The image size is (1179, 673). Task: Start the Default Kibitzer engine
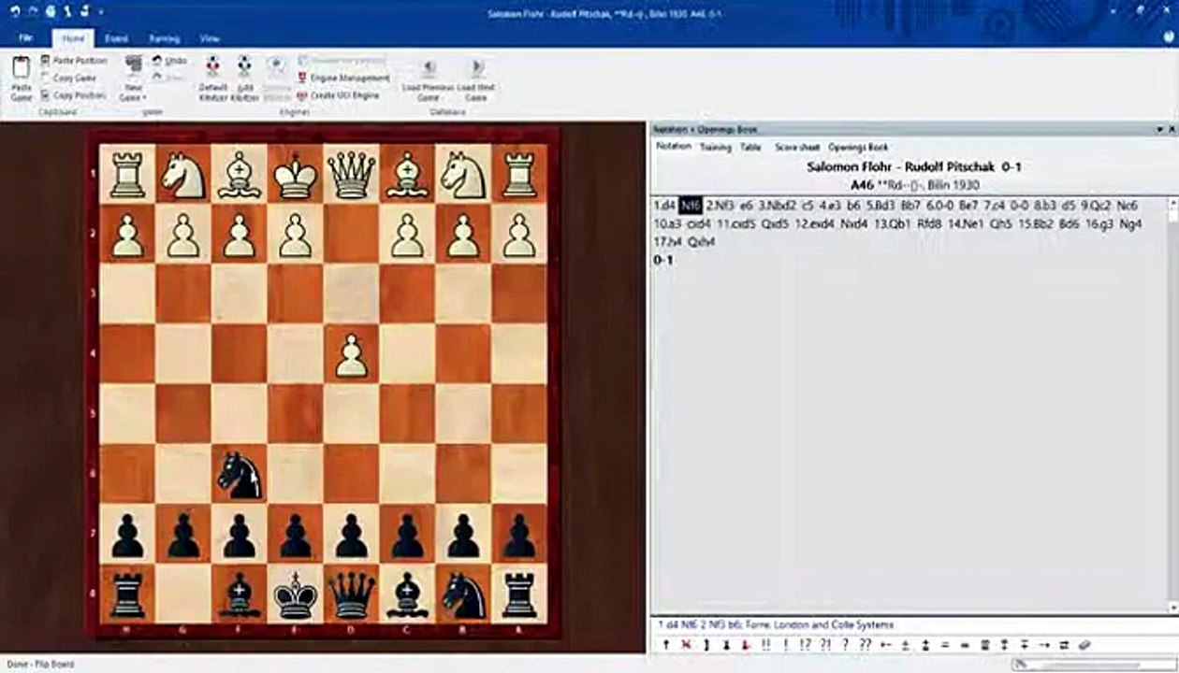[x=213, y=79]
